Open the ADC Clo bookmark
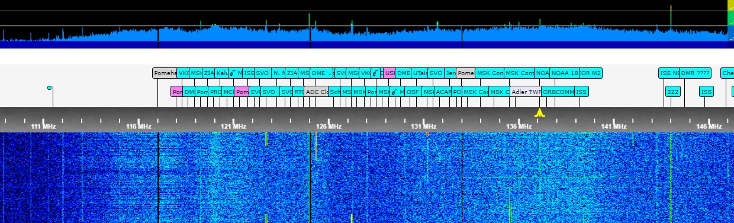The image size is (734, 223). [x=317, y=92]
